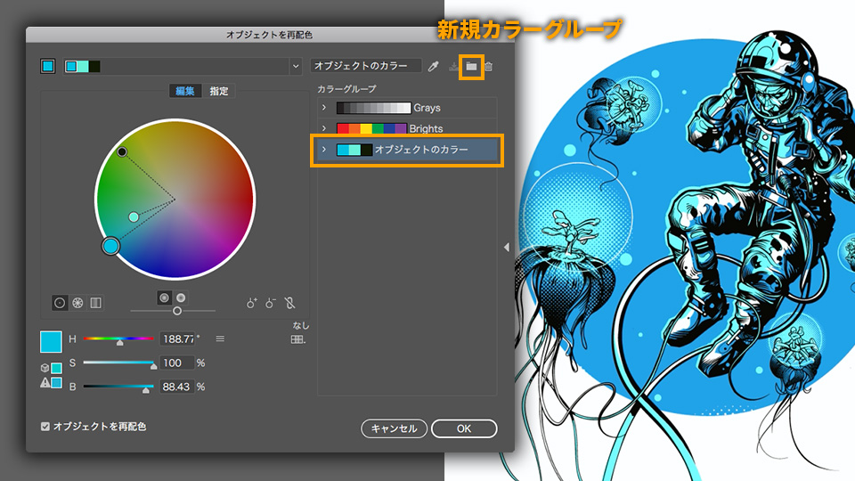The width and height of the screenshot is (855, 481).
Task: Show the smooth color wheel view
Action: pos(60,303)
